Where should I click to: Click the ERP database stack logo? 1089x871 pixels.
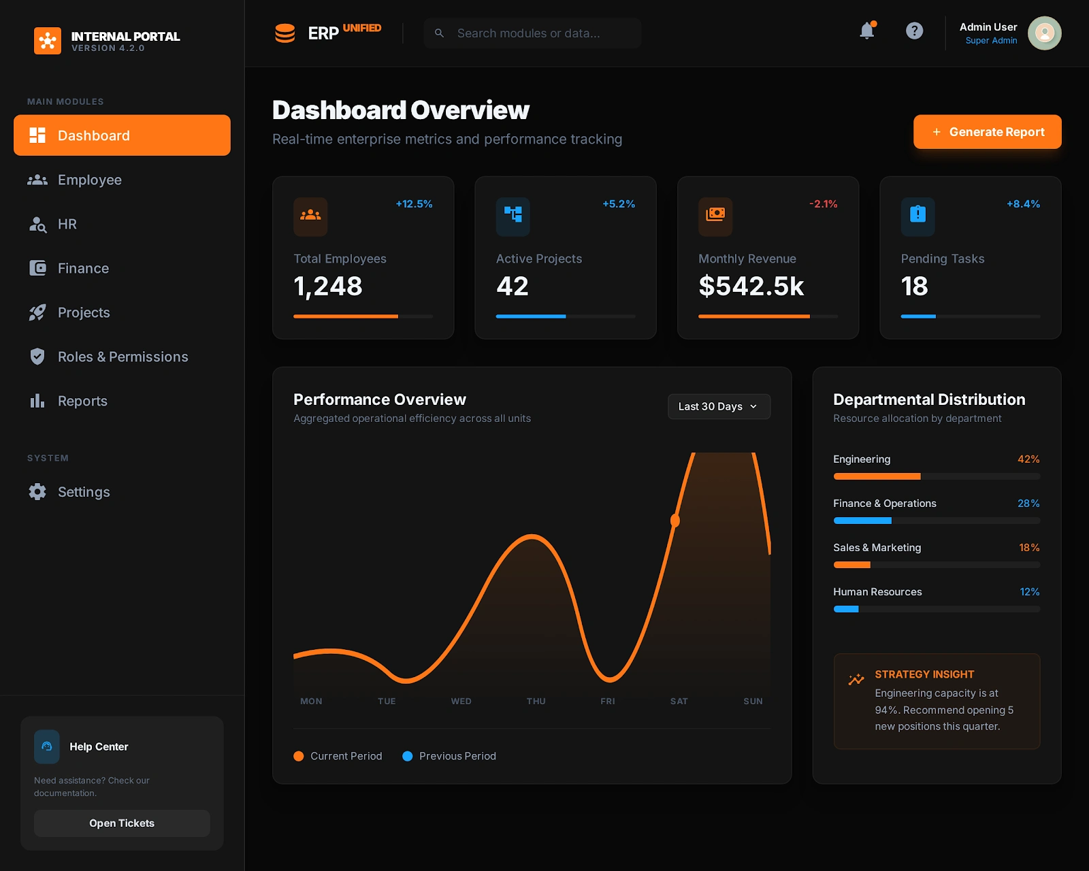pos(285,33)
